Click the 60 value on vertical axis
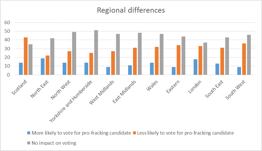Screen dimensions: 262x151 [x=7, y=22]
